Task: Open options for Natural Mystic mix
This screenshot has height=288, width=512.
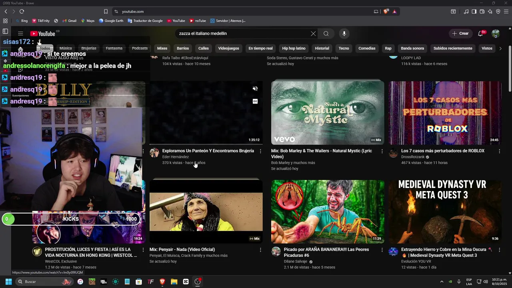Action: click(382, 151)
